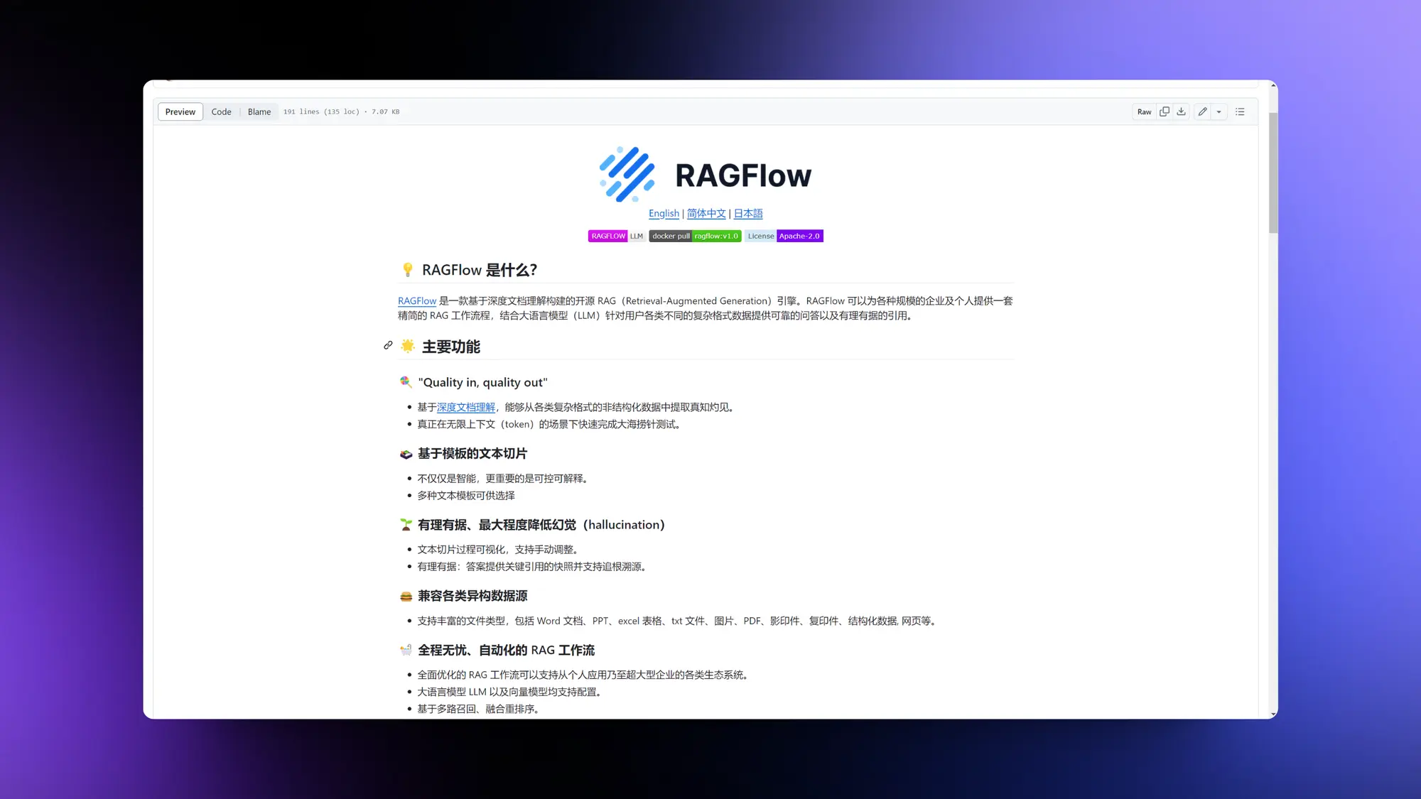Switch to the Preview tab
This screenshot has height=799, width=1421.
click(x=180, y=112)
